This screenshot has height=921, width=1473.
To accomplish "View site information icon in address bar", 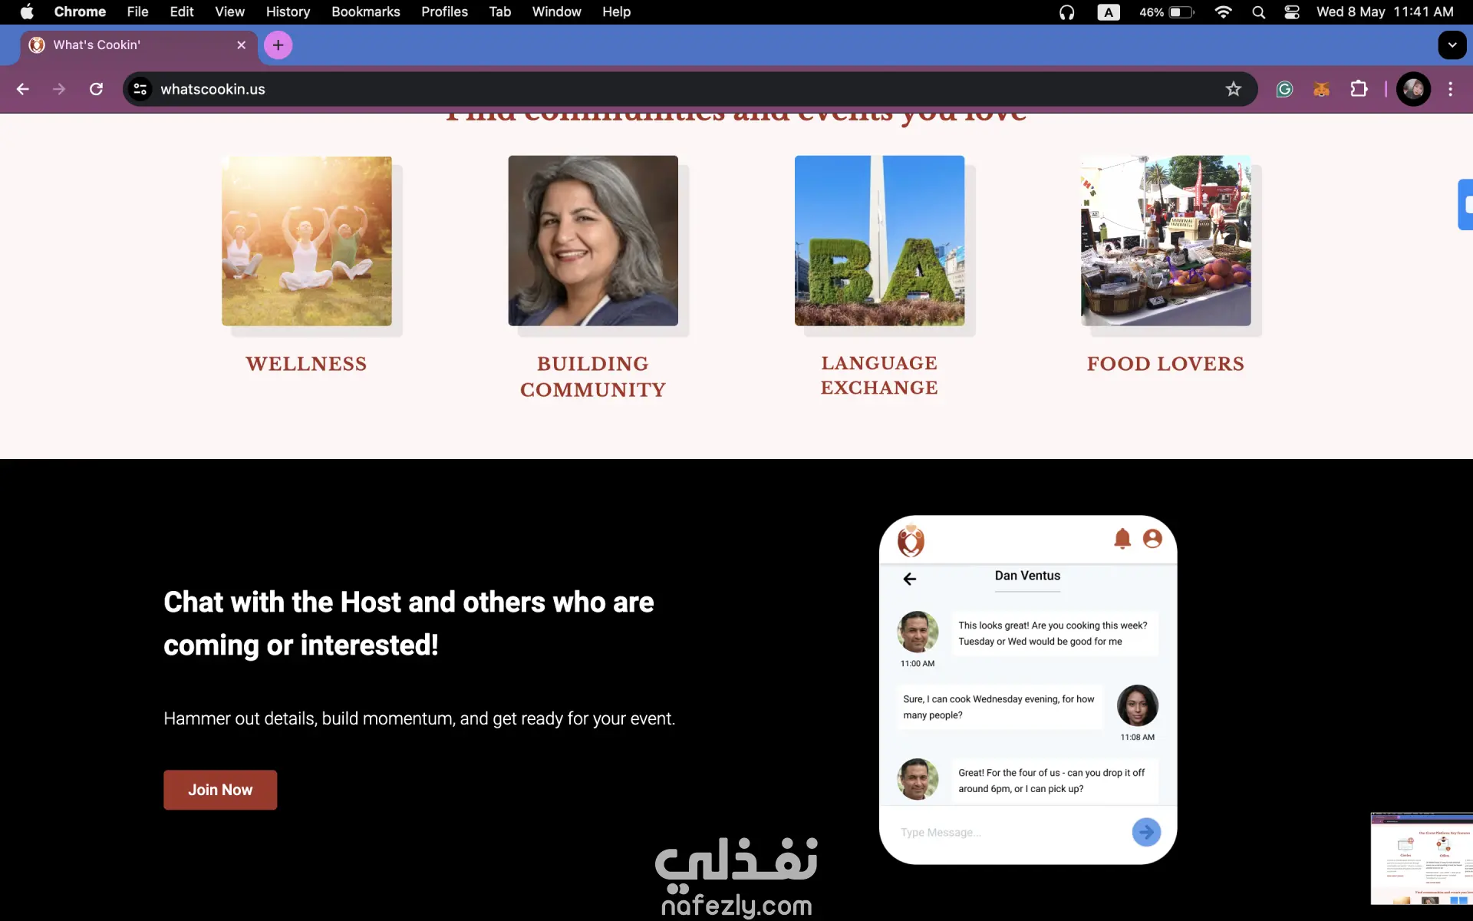I will [140, 89].
